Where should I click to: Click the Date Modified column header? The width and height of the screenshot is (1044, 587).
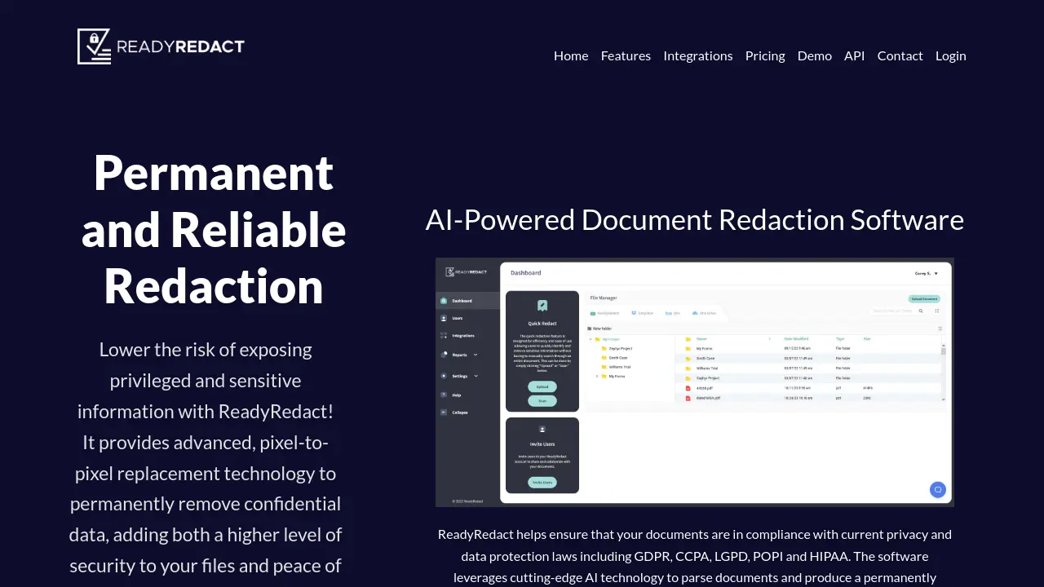click(x=796, y=338)
